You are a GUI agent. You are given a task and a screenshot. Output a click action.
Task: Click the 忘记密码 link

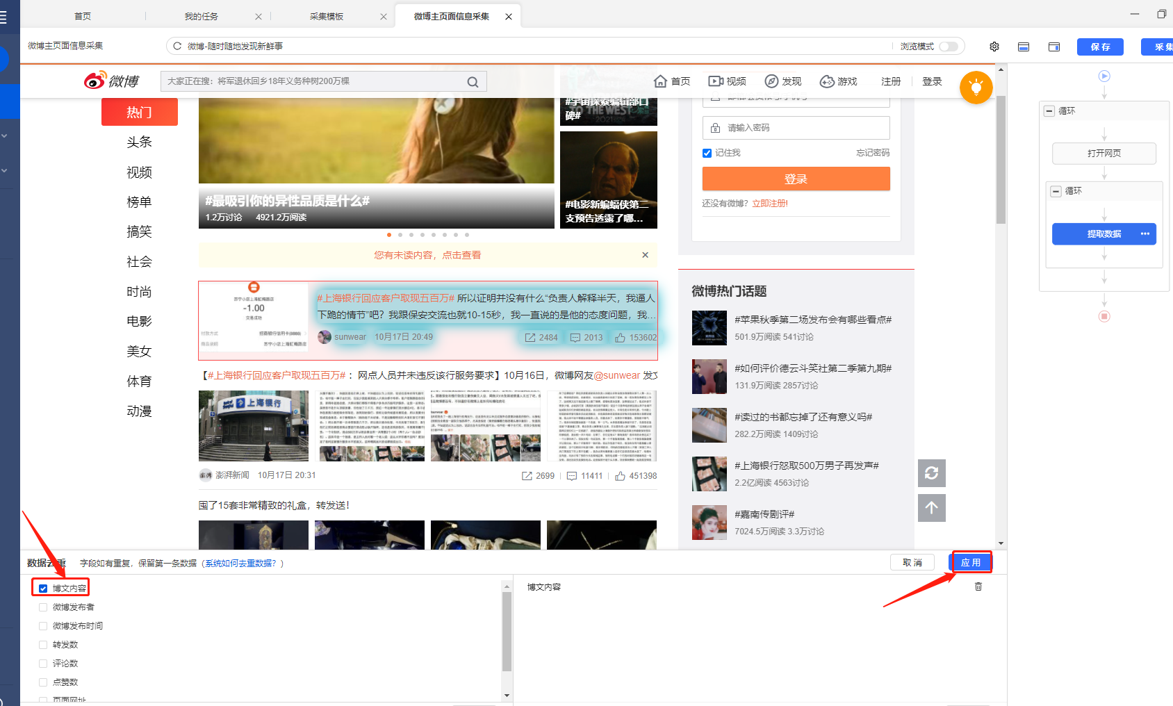873,153
